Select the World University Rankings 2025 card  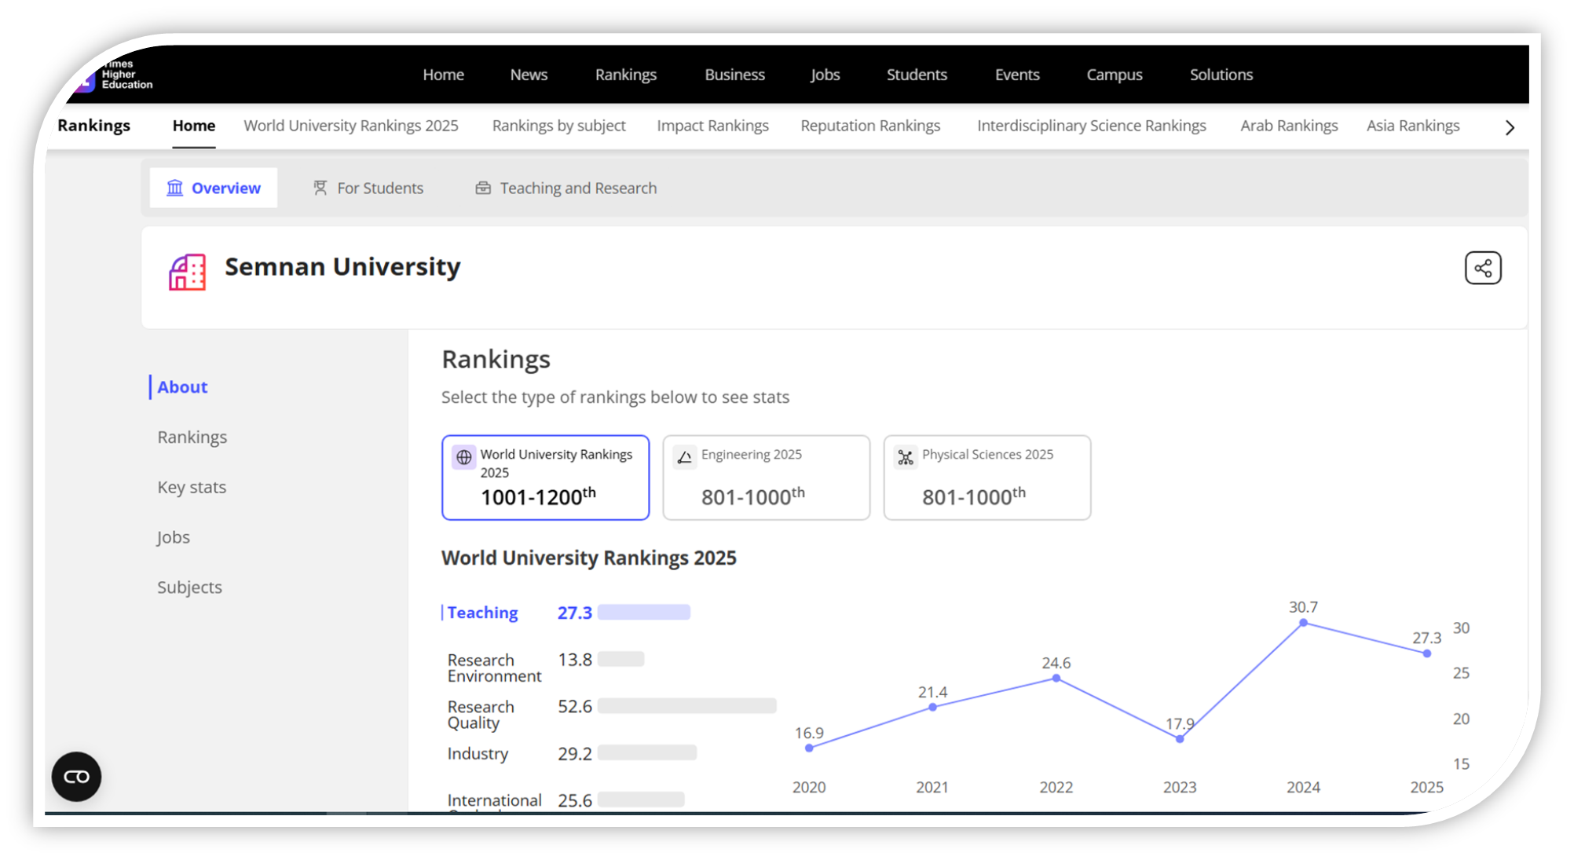(545, 477)
